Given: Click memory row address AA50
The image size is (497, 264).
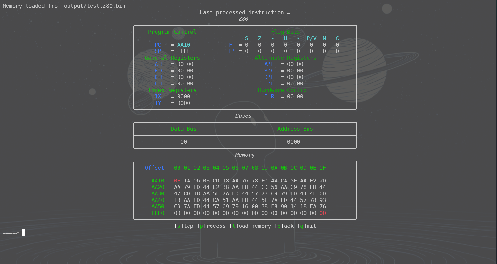Looking at the screenshot, I should tap(158, 206).
